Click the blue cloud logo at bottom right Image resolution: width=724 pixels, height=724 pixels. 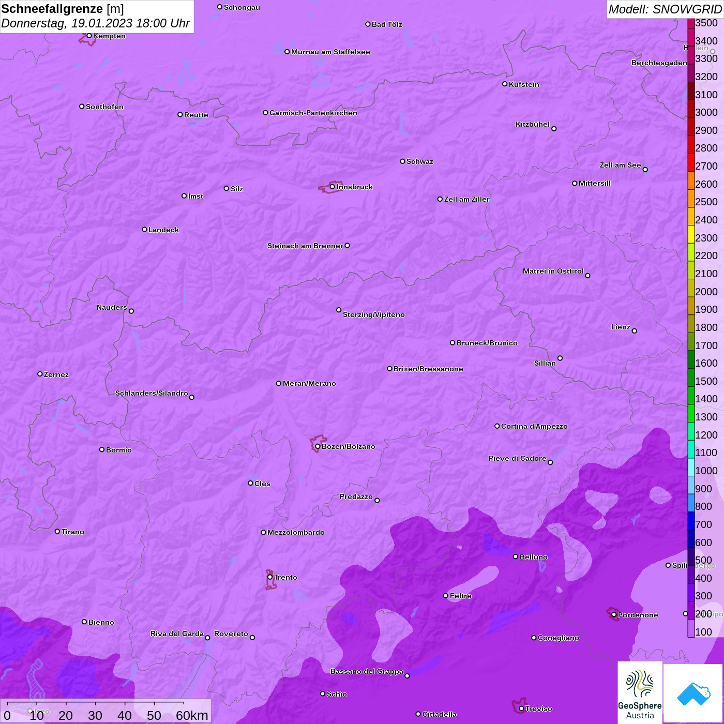coord(693,693)
